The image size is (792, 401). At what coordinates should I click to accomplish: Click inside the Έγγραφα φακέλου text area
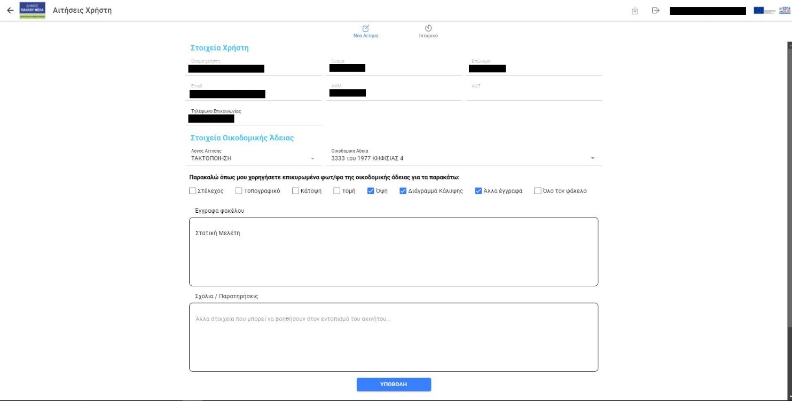pyautogui.click(x=394, y=252)
